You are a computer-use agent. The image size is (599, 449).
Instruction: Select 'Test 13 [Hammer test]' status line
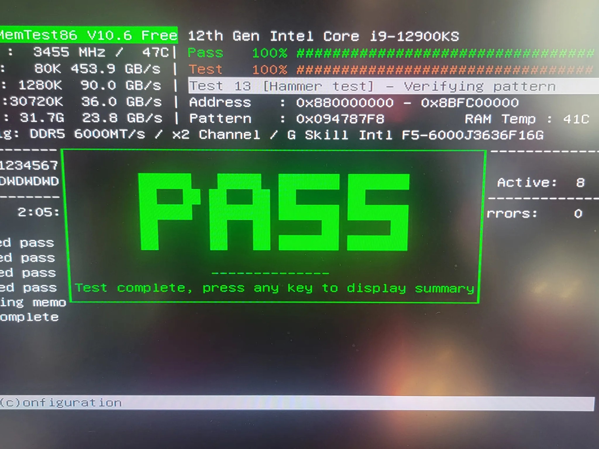[x=393, y=86]
